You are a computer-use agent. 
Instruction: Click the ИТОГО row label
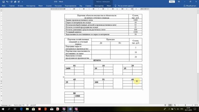pyautogui.click(x=97, y=60)
